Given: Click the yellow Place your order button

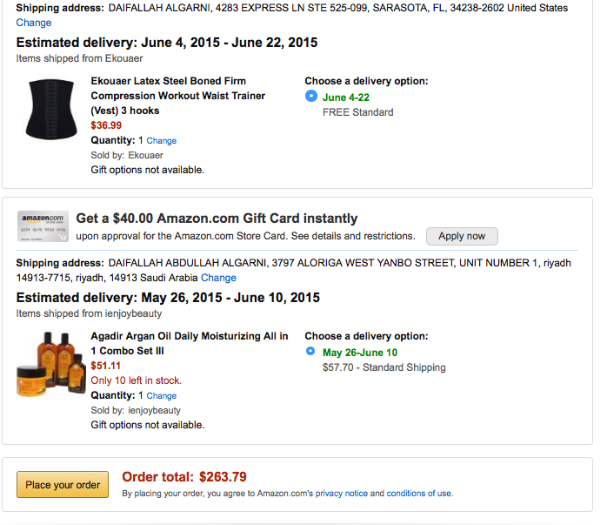Looking at the screenshot, I should click(63, 485).
